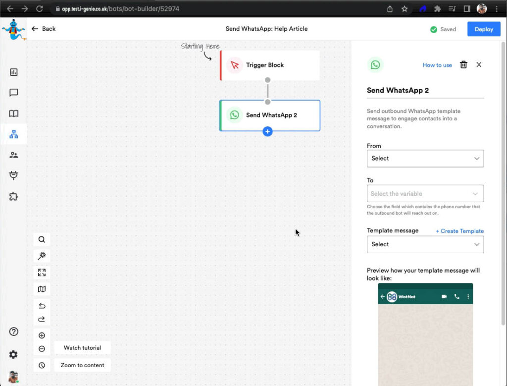This screenshot has height=386, width=507.
Task: Click the trash icon to delete block
Action: tap(463, 64)
